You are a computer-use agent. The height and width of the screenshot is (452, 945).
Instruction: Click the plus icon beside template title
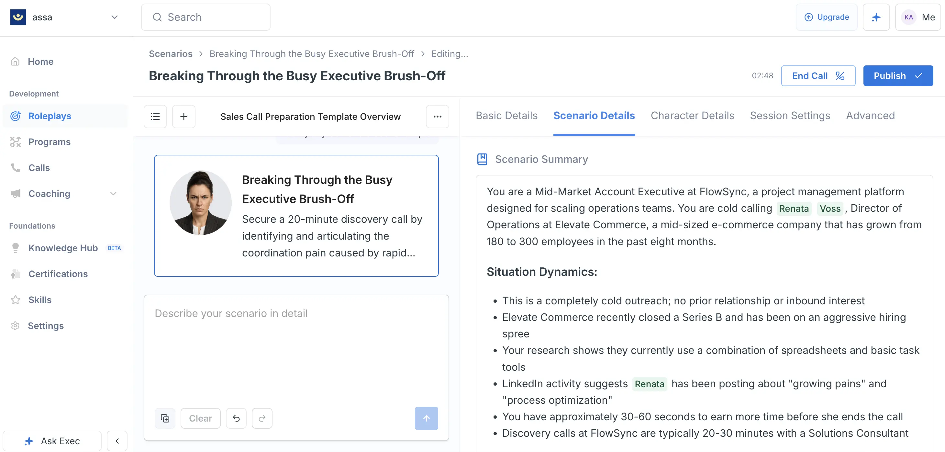(184, 117)
